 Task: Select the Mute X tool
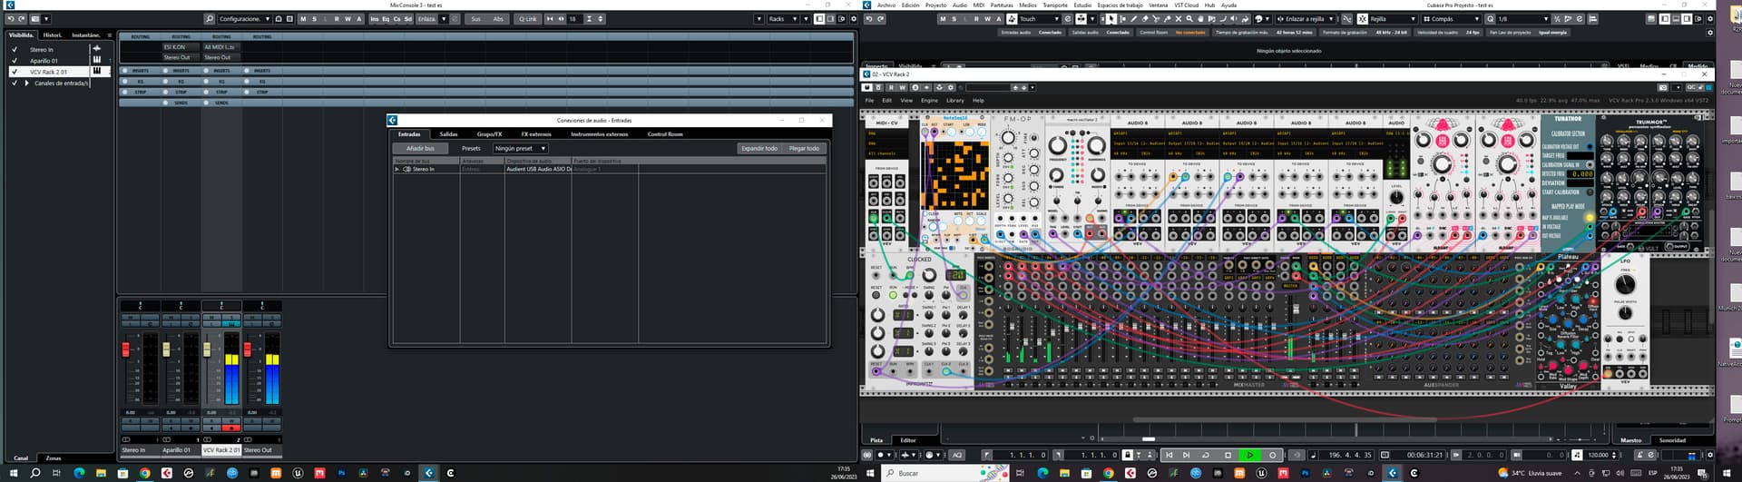pos(1179,18)
